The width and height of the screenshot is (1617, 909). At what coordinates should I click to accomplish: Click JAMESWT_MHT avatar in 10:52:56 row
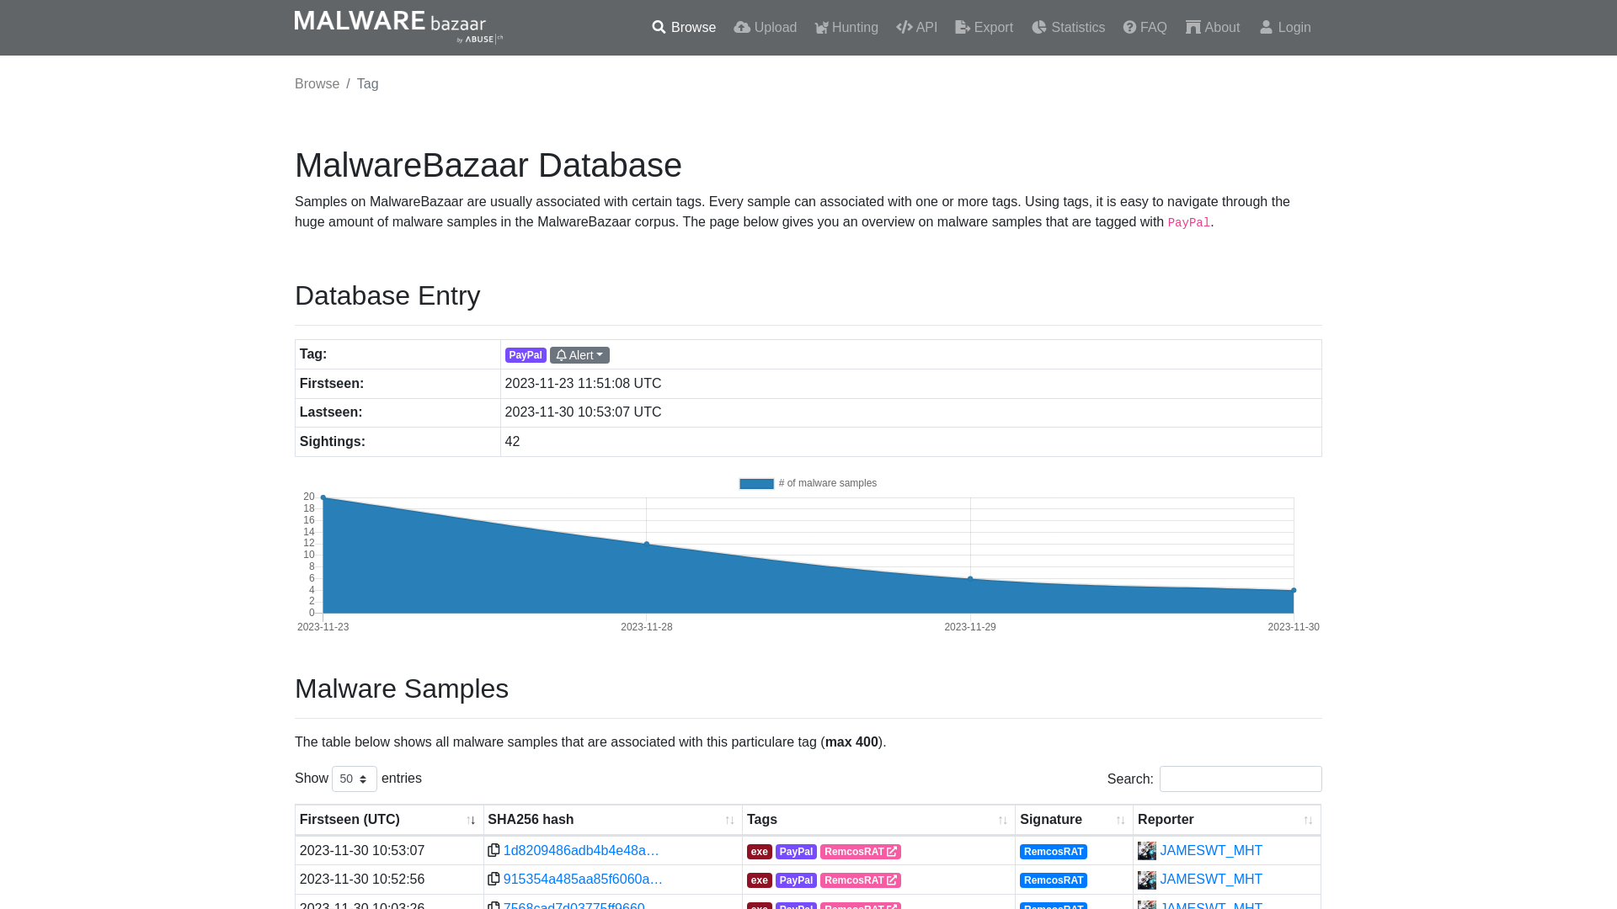[1147, 880]
